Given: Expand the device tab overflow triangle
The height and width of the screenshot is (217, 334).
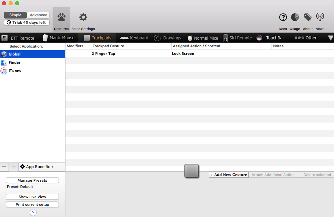Looking at the screenshot, I should pos(330,38).
